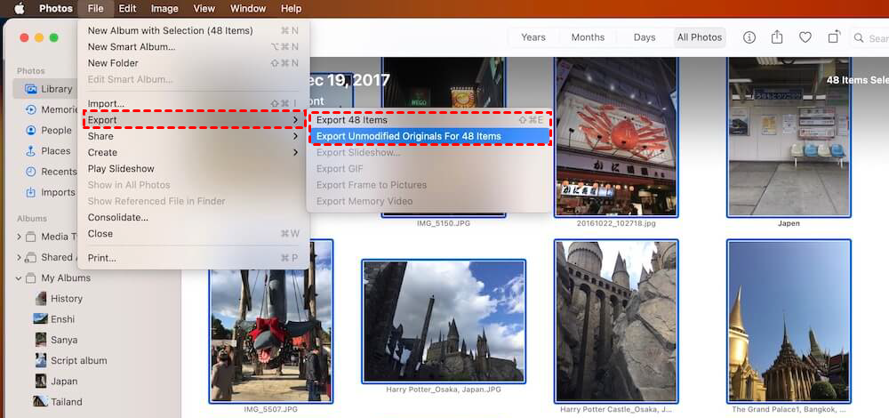
Task: Switch to All Photos view
Action: click(700, 37)
